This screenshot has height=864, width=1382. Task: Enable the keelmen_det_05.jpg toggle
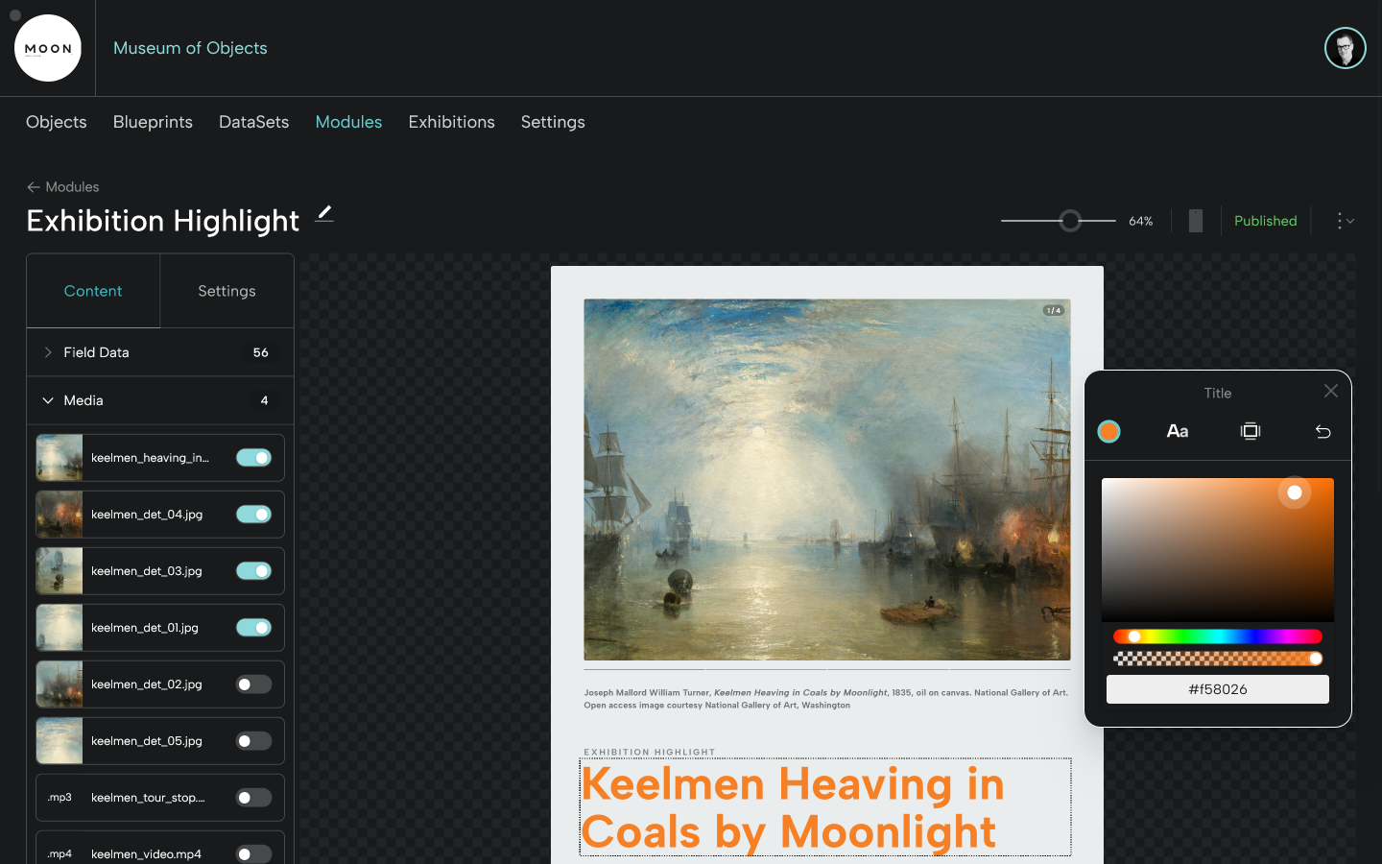click(254, 741)
